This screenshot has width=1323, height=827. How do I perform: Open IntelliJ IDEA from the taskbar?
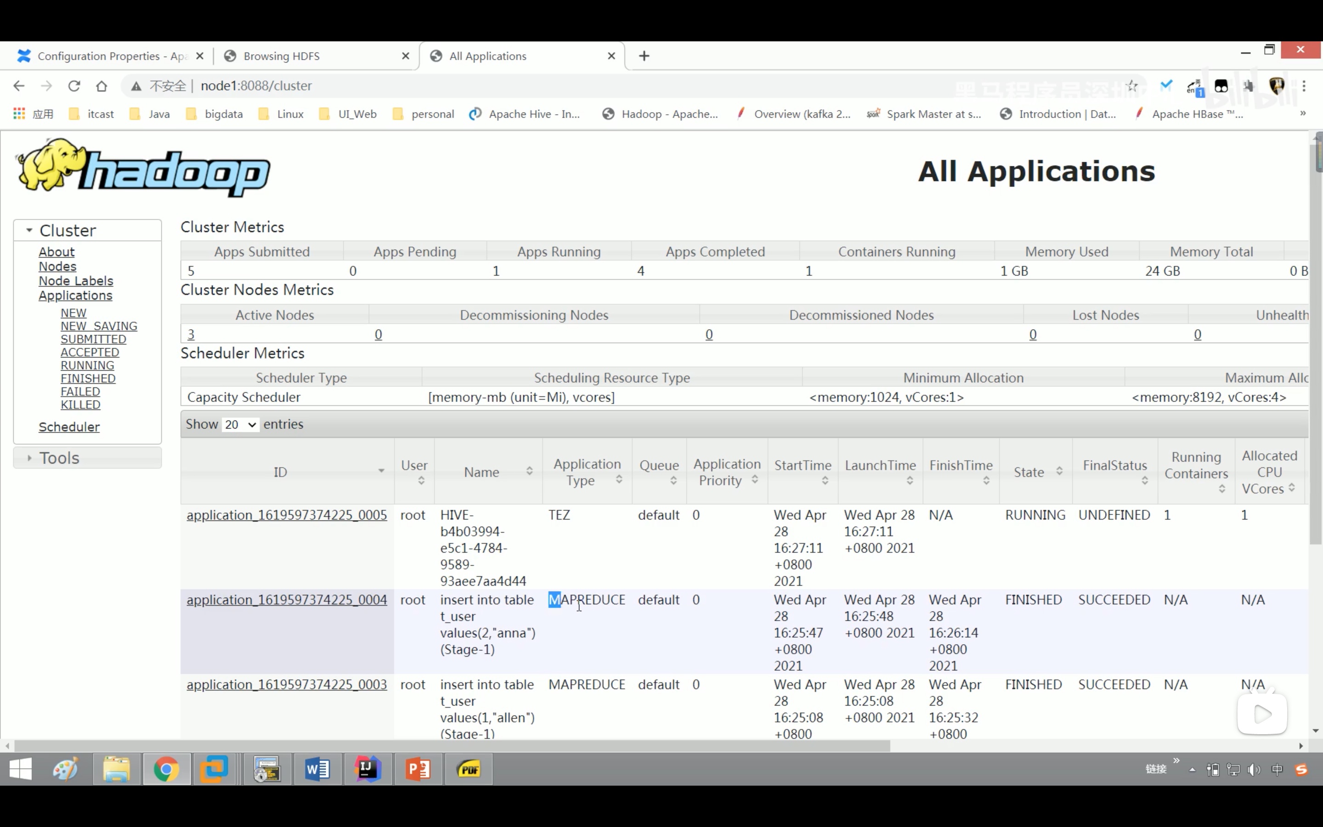[x=367, y=769]
